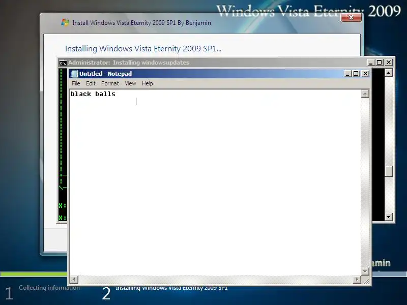Open the Edit menu in Notepad
The width and height of the screenshot is (407, 305).
[x=91, y=83]
